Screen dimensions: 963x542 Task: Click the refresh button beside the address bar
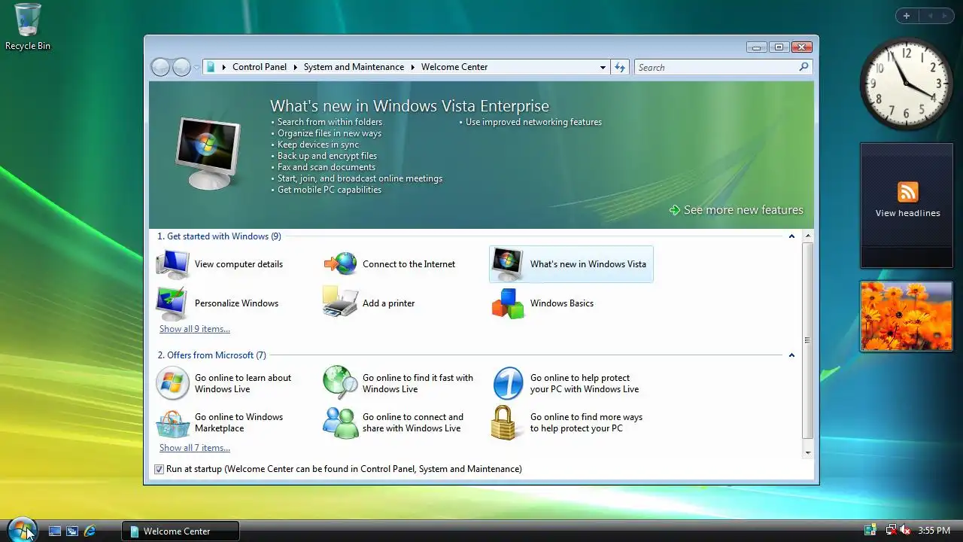620,67
